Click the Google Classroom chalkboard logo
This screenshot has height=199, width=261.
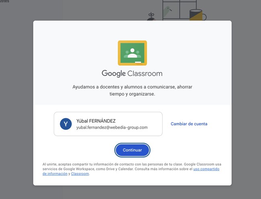(132, 53)
